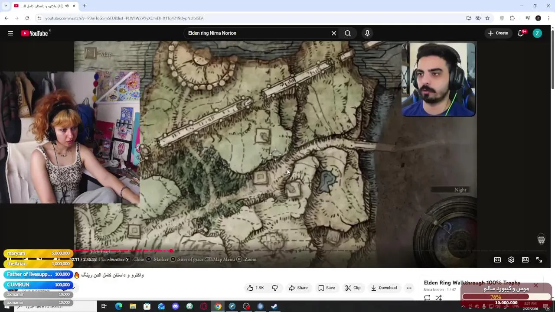Close the overlay donation goal popup
The height and width of the screenshot is (312, 555).
[536, 286]
